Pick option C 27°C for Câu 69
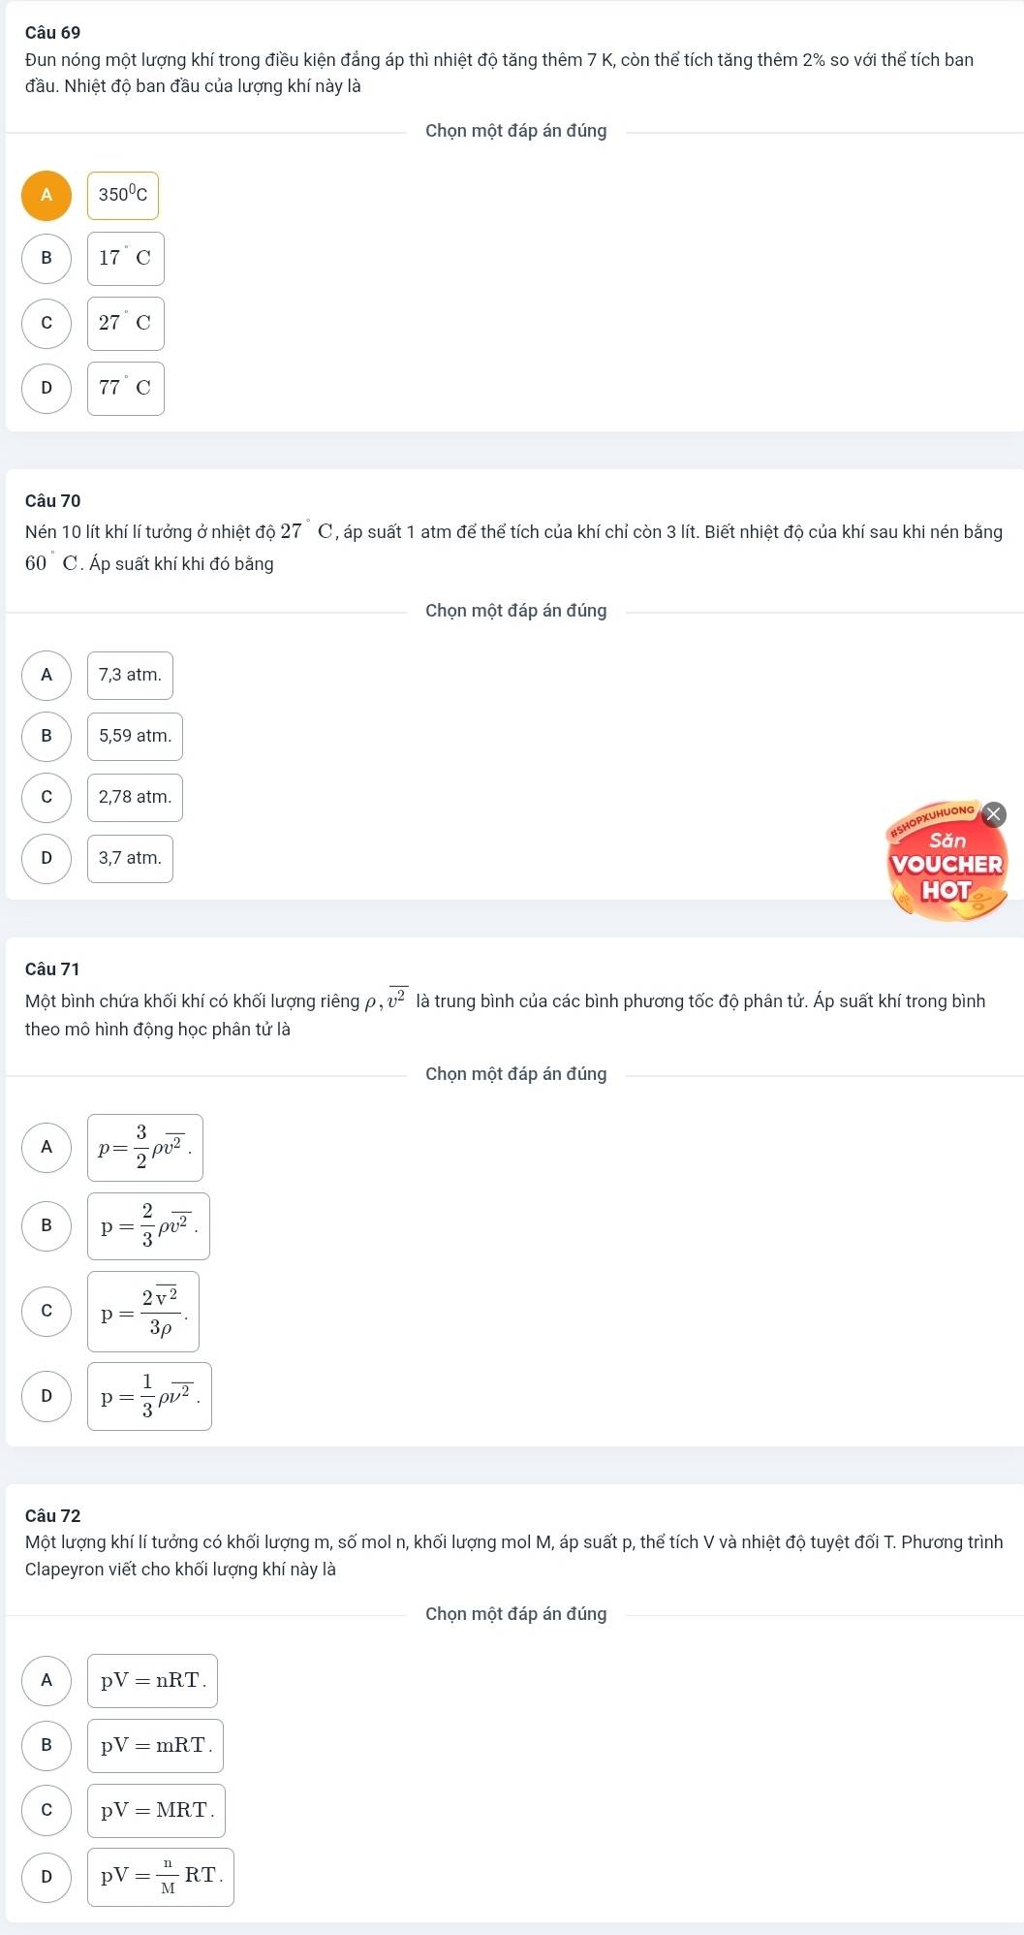The width and height of the screenshot is (1024, 1935). coord(47,323)
